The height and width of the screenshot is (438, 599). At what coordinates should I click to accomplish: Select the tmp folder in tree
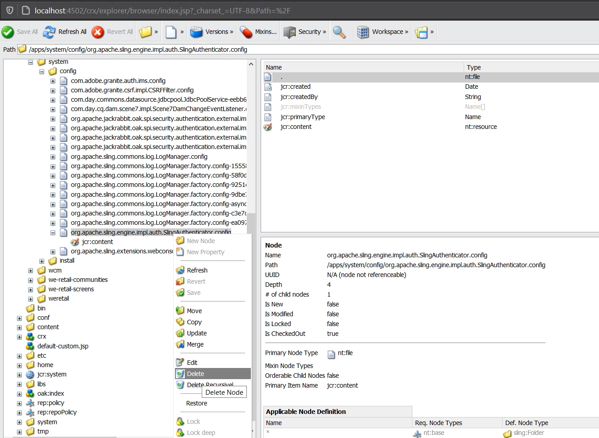coord(43,431)
